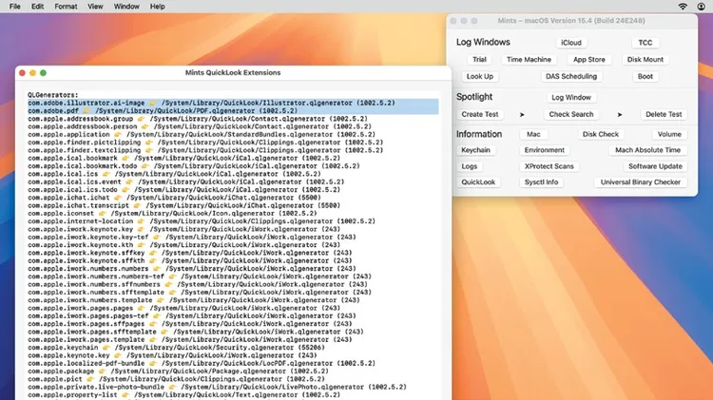The height and width of the screenshot is (400, 713).
Task: Open the View menu
Action: click(x=95, y=7)
